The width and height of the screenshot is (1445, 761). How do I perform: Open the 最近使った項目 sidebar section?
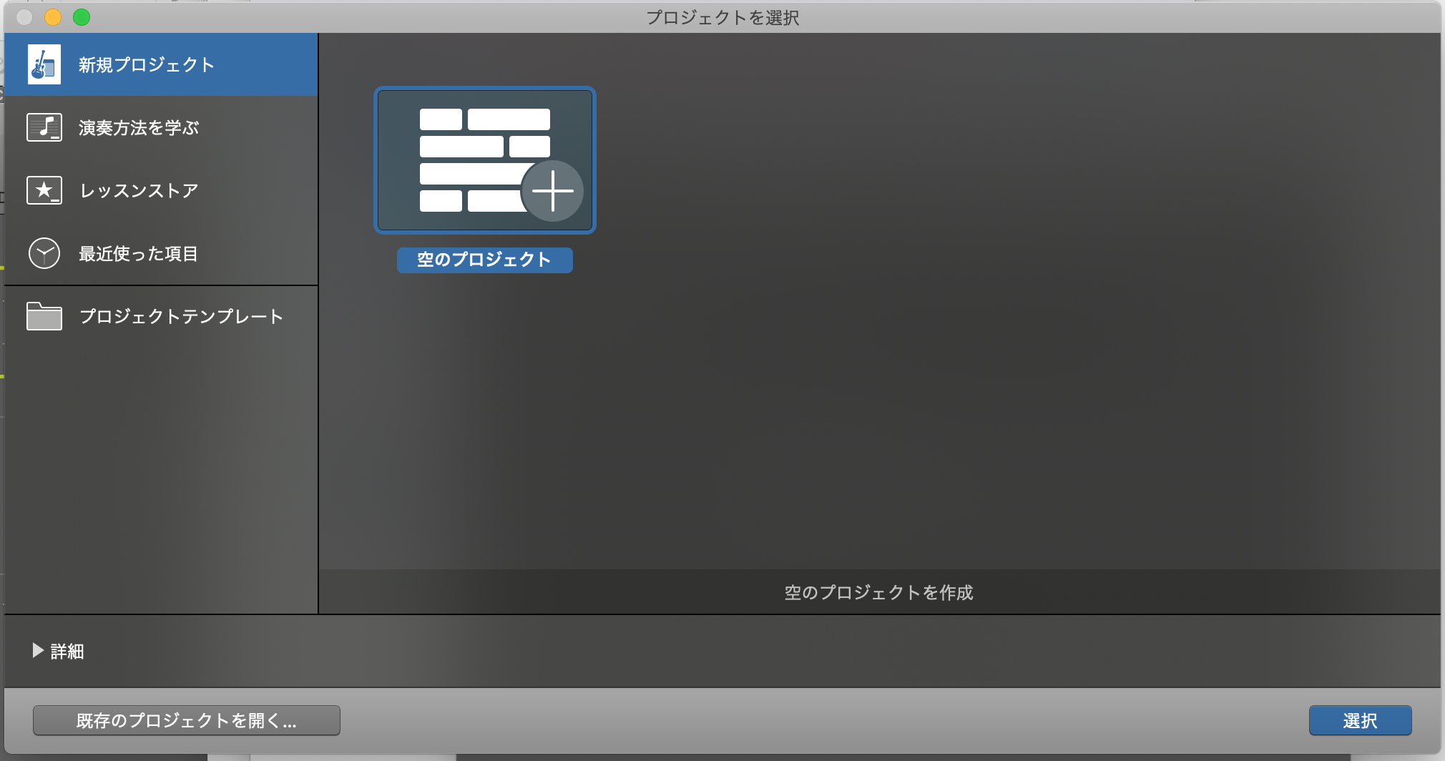(x=138, y=252)
